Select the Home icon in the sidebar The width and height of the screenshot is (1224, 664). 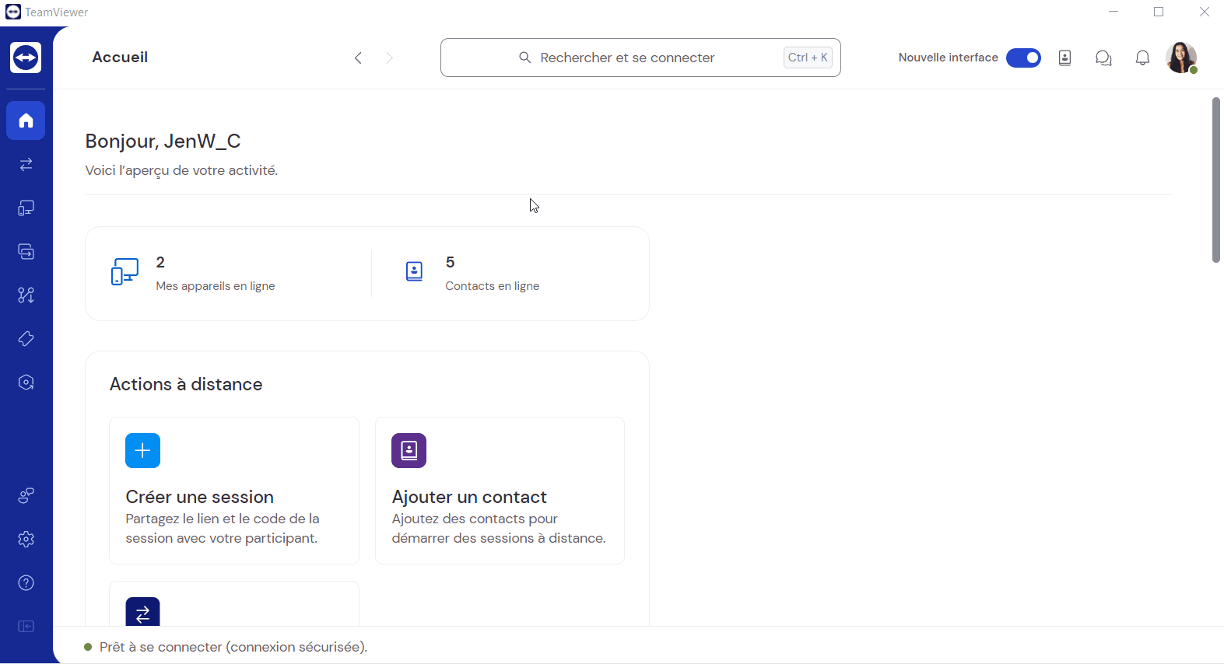click(x=26, y=121)
